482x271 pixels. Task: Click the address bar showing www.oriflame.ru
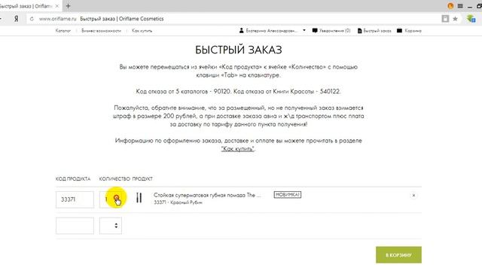coord(233,19)
